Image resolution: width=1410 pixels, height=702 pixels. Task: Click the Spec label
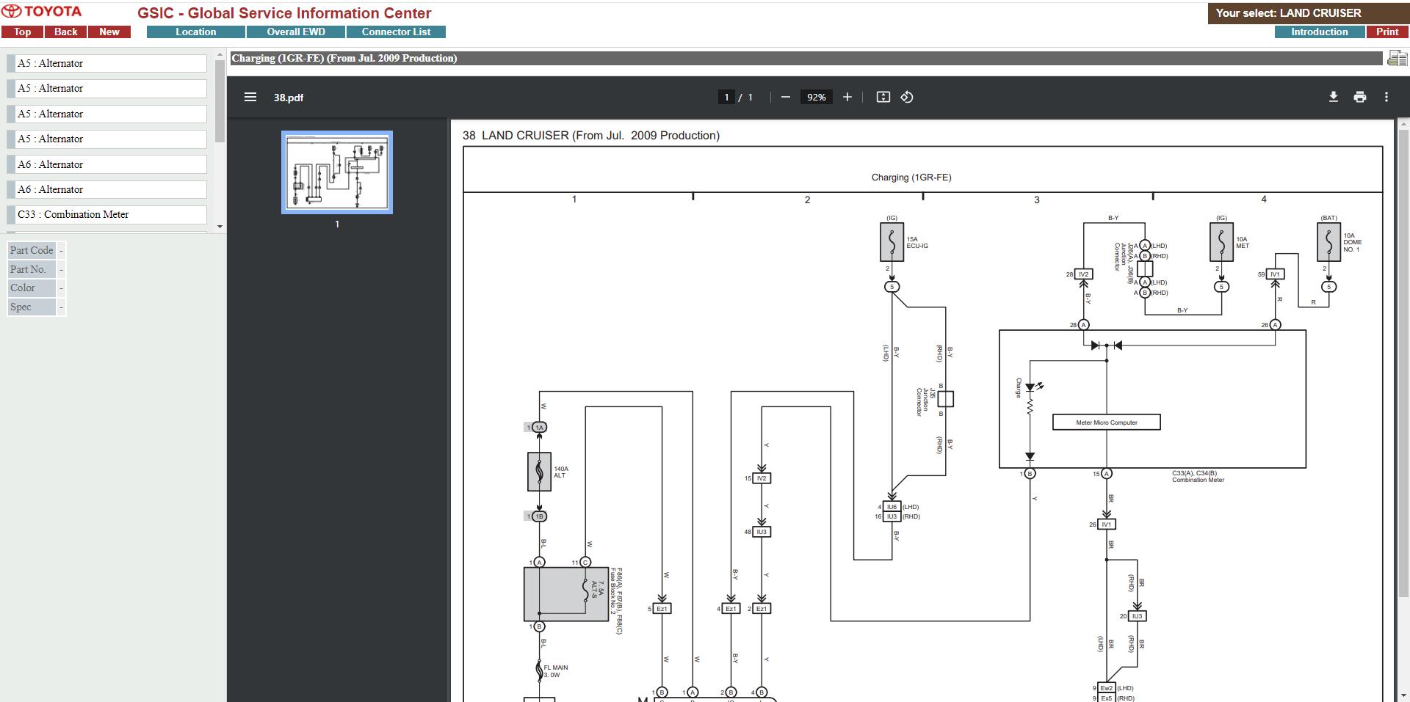(32, 307)
